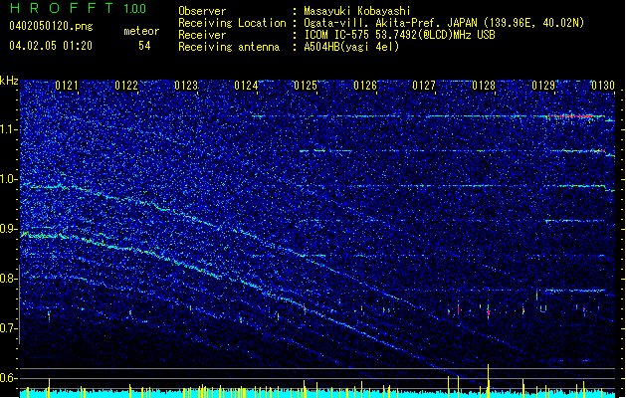Click the tallest yellow spike in the power graph
626x398 pixels.
point(488,380)
